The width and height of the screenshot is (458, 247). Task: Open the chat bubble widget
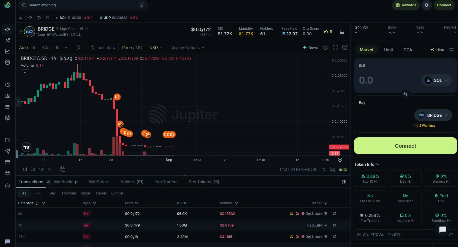(x=442, y=229)
